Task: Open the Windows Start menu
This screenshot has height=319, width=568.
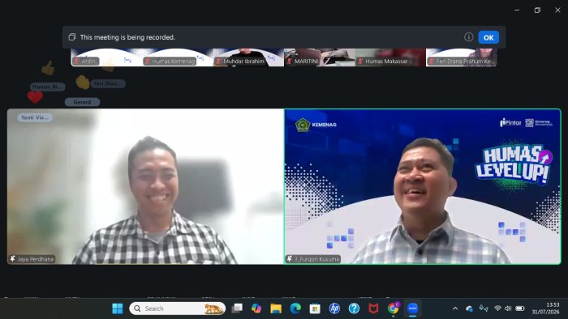Action: [x=118, y=308]
